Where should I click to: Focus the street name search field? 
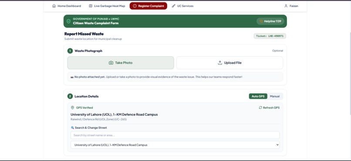click(175, 135)
